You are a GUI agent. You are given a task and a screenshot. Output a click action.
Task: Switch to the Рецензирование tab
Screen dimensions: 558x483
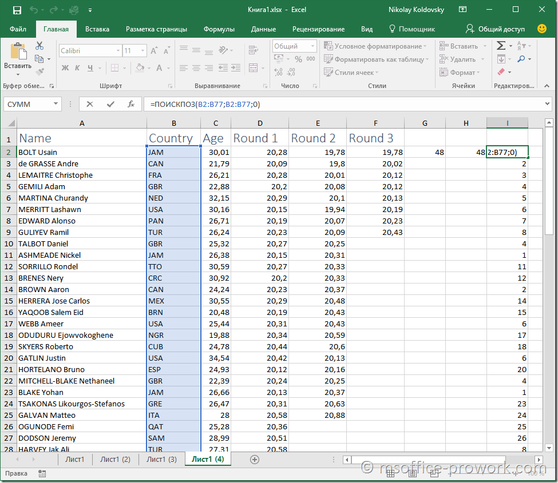318,29
